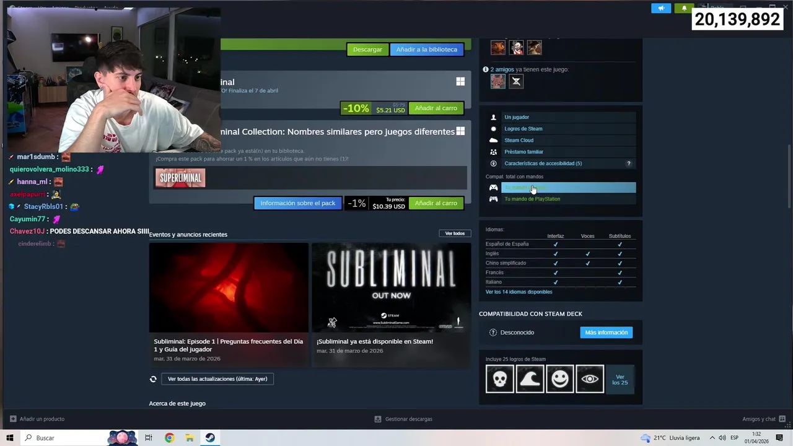The height and width of the screenshot is (446, 793).
Task: Click the Steam page vertical scrollbar
Action: tap(789, 177)
